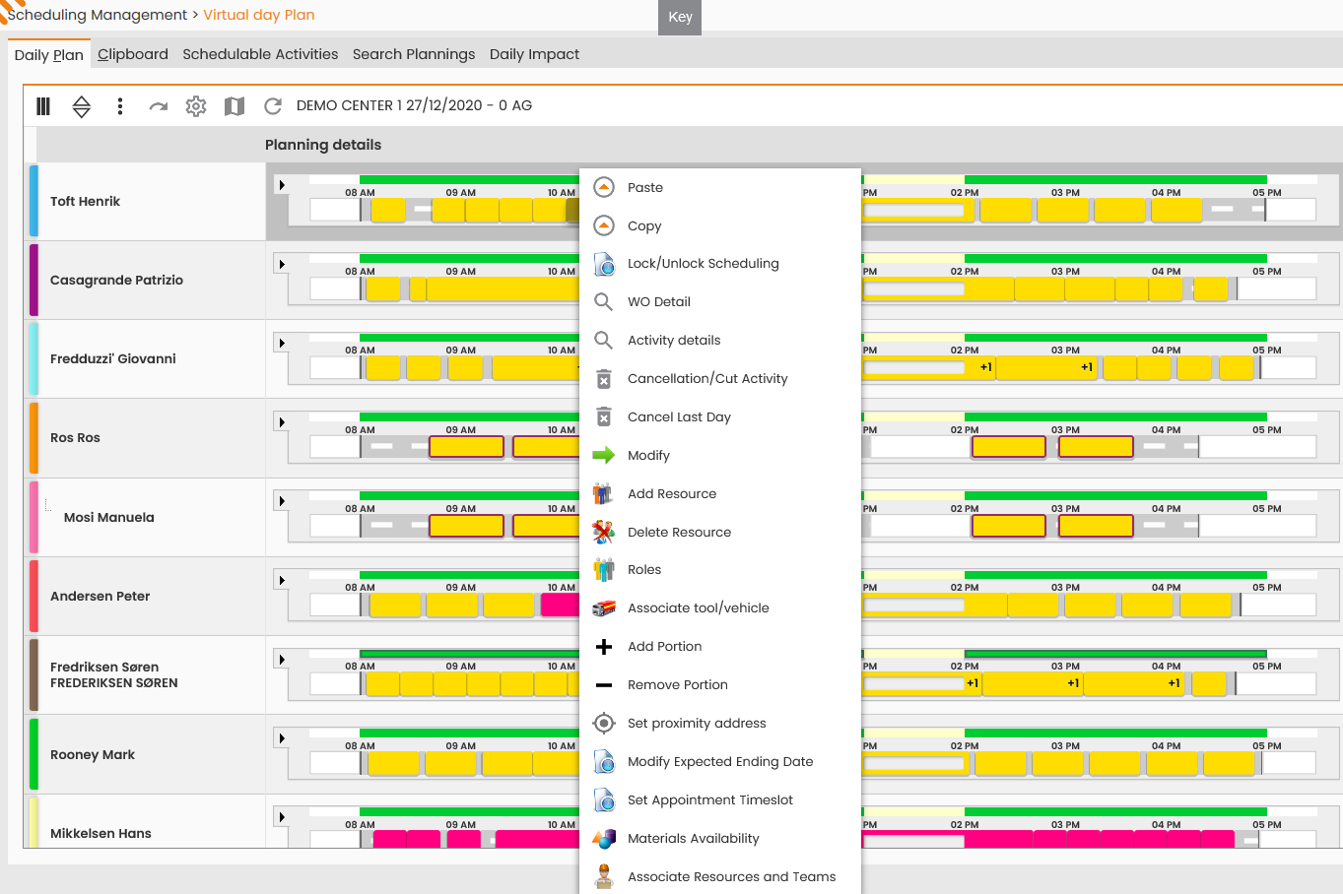Open the three-dot more options menu
The width and height of the screenshot is (1343, 894).
click(120, 106)
